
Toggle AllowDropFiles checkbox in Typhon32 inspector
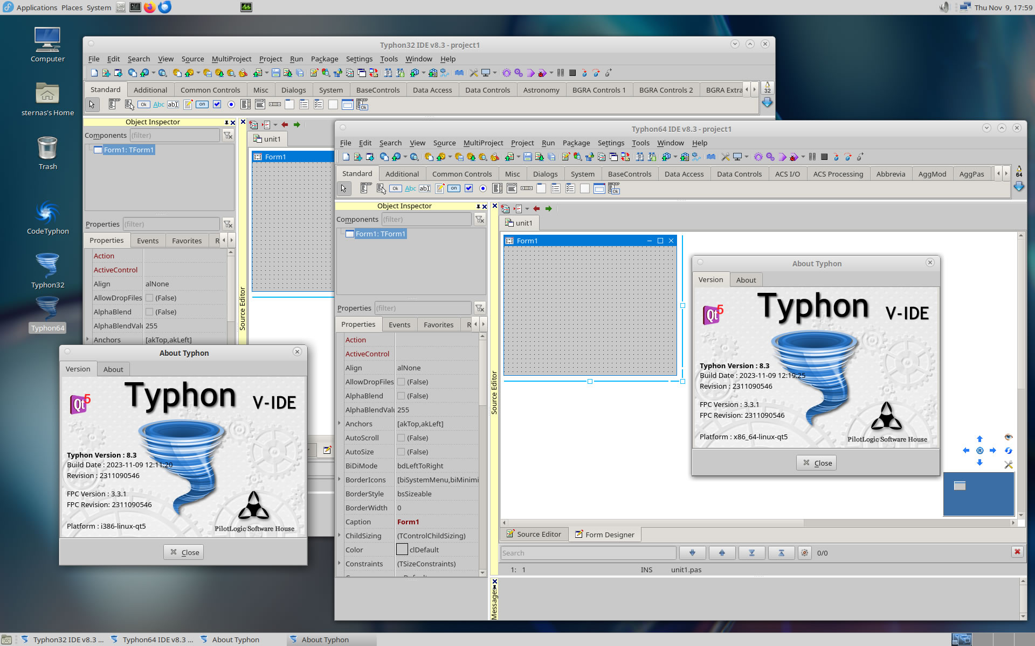click(x=149, y=298)
